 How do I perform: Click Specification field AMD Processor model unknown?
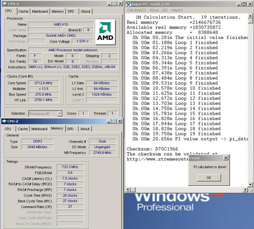point(73,50)
